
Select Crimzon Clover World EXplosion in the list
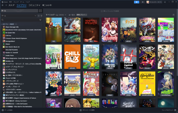(16, 38)
